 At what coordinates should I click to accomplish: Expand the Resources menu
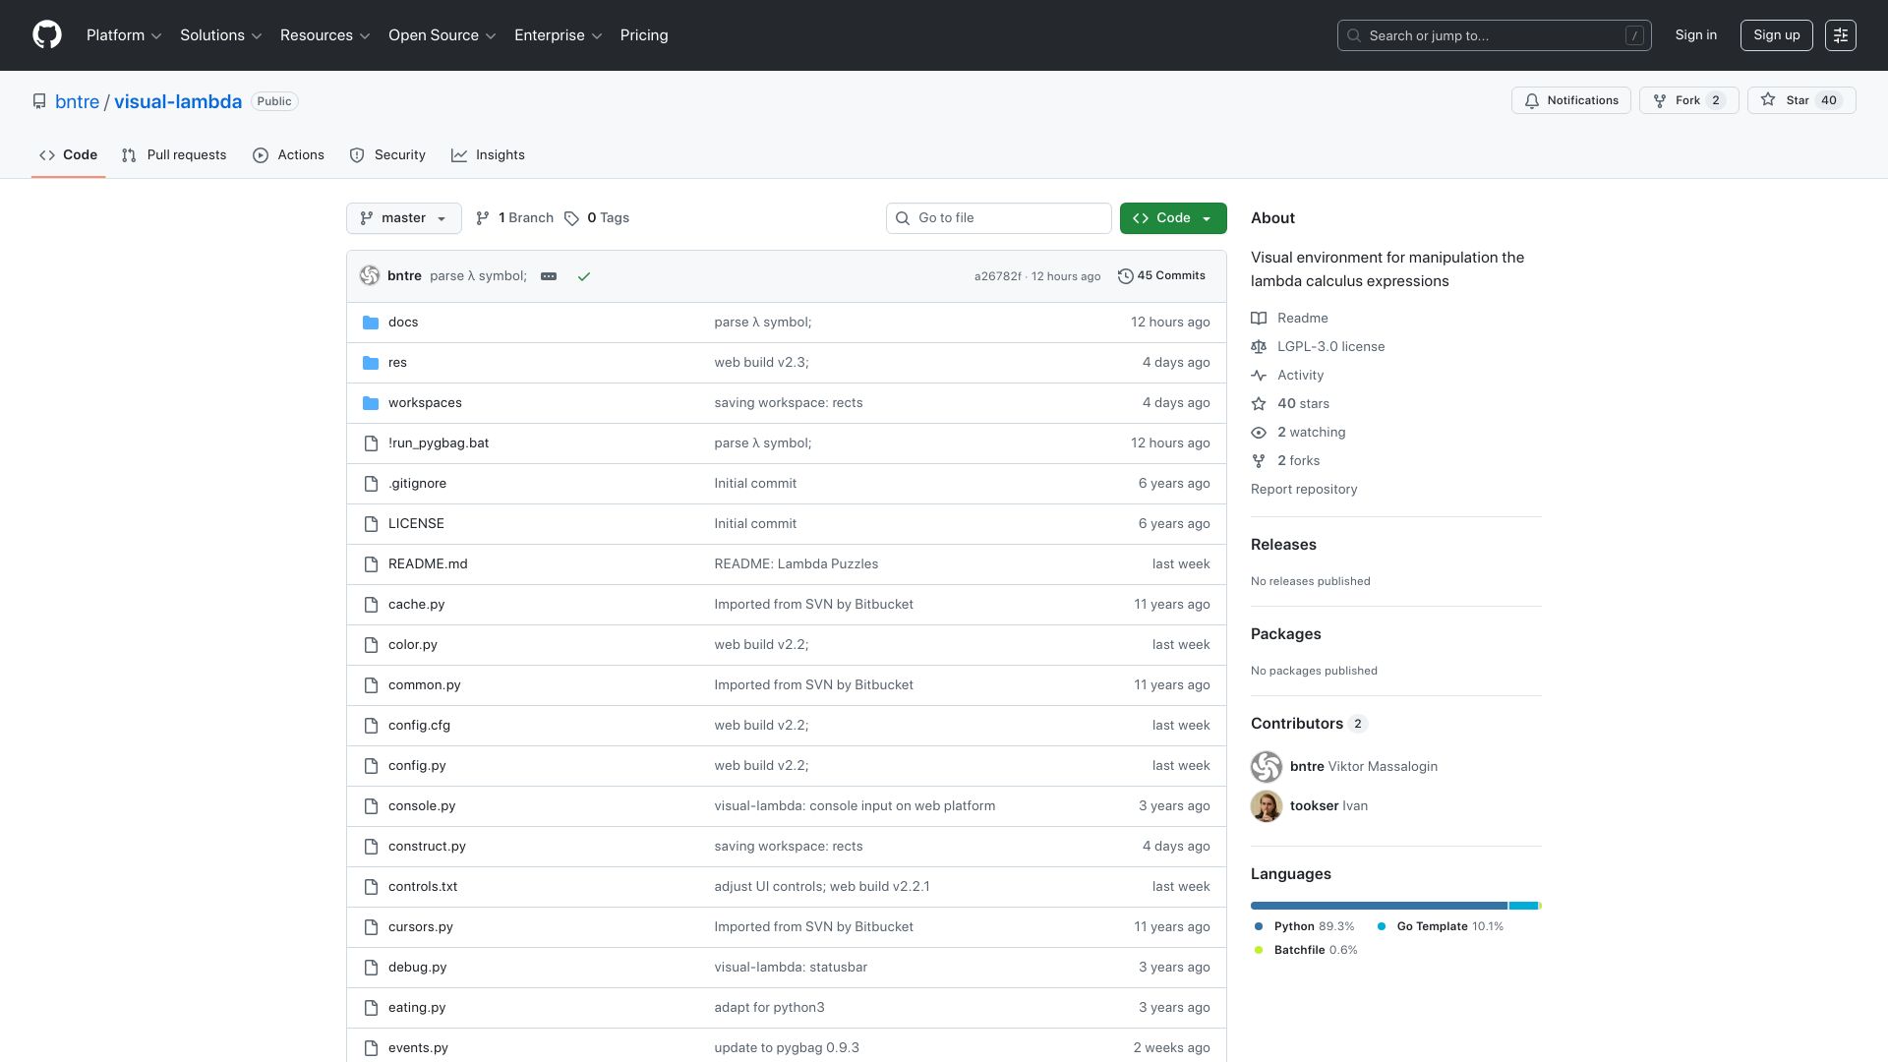(325, 35)
